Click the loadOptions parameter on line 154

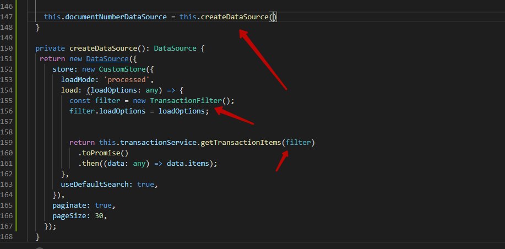point(114,90)
